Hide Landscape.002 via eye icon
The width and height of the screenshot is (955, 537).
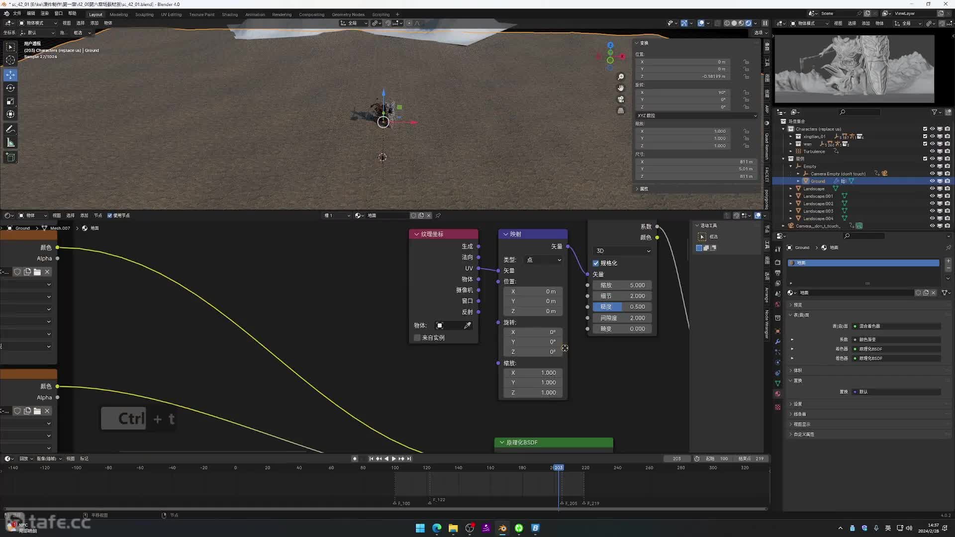[x=933, y=204]
